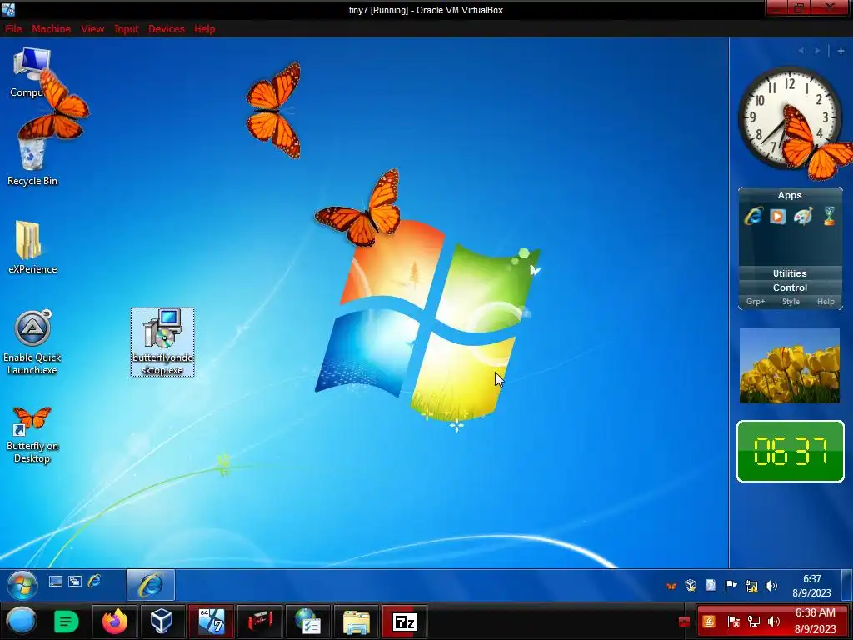Select the eXPerience folder icon
Viewport: 853px width, 640px height.
(x=32, y=247)
